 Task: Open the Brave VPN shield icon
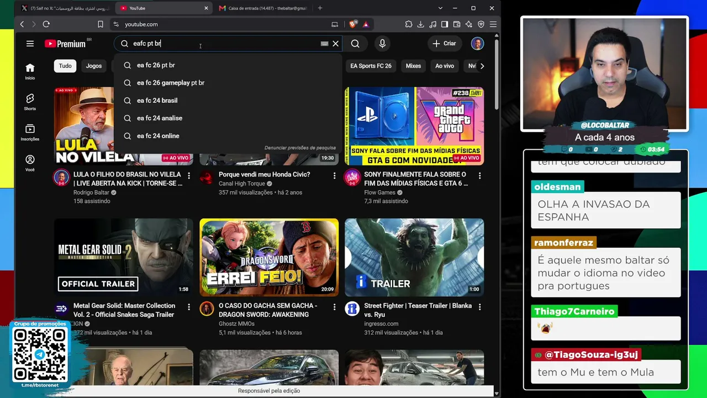tap(481, 24)
